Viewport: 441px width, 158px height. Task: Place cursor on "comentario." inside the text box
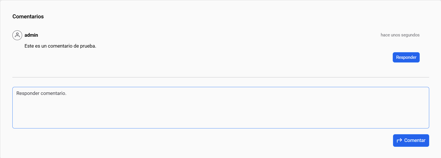click(x=53, y=93)
